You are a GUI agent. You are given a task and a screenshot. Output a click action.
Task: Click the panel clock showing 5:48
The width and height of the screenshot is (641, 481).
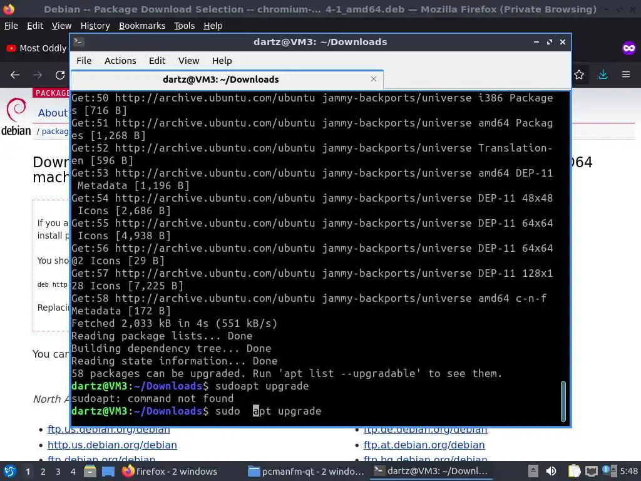click(x=628, y=471)
